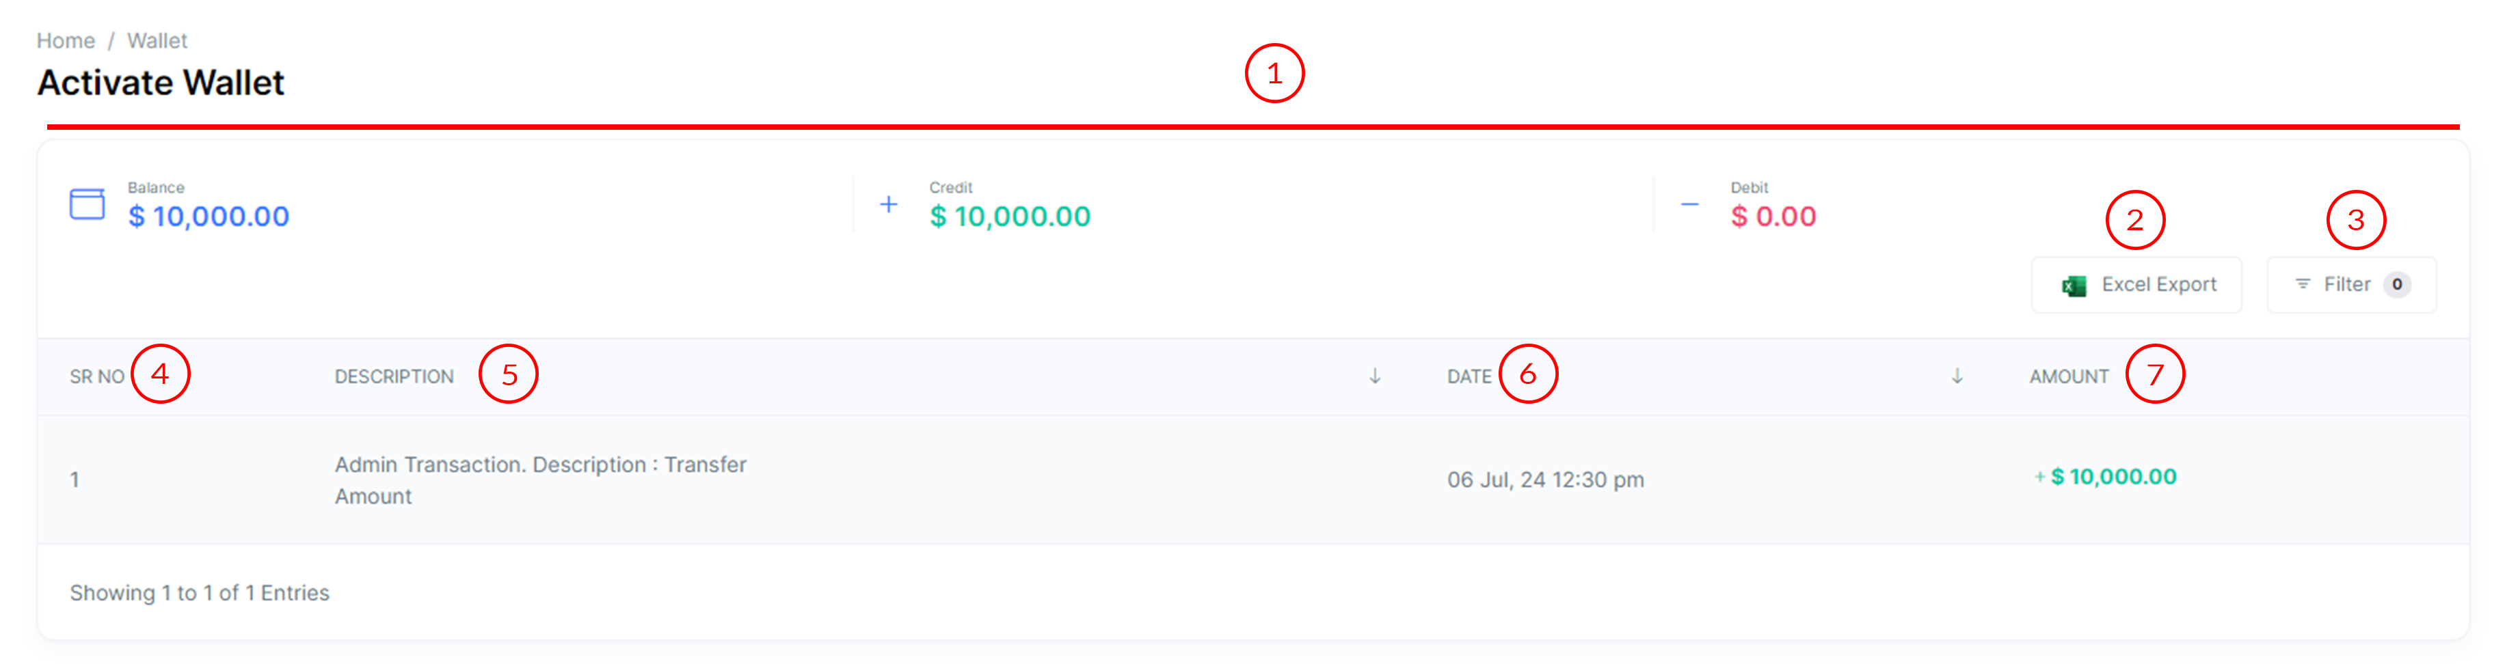Click the blue Balance amount value
The image size is (2507, 664).
pos(209,217)
